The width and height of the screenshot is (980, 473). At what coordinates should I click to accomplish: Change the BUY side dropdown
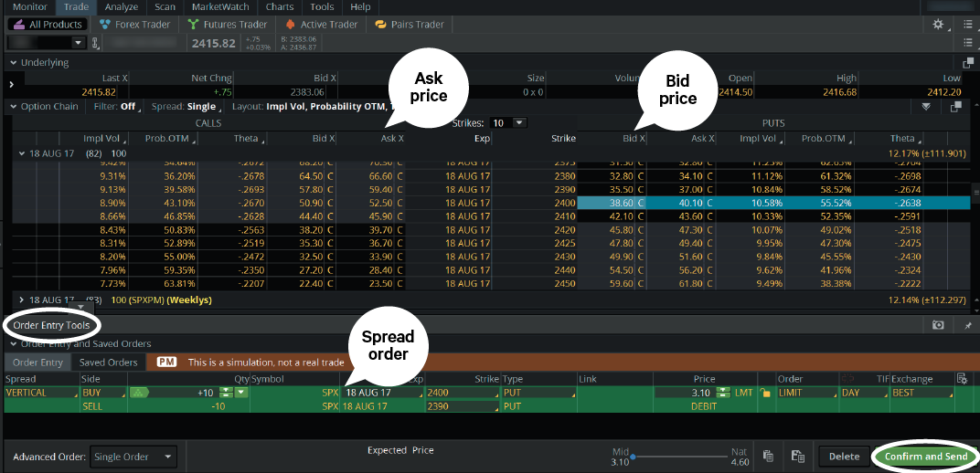(103, 393)
